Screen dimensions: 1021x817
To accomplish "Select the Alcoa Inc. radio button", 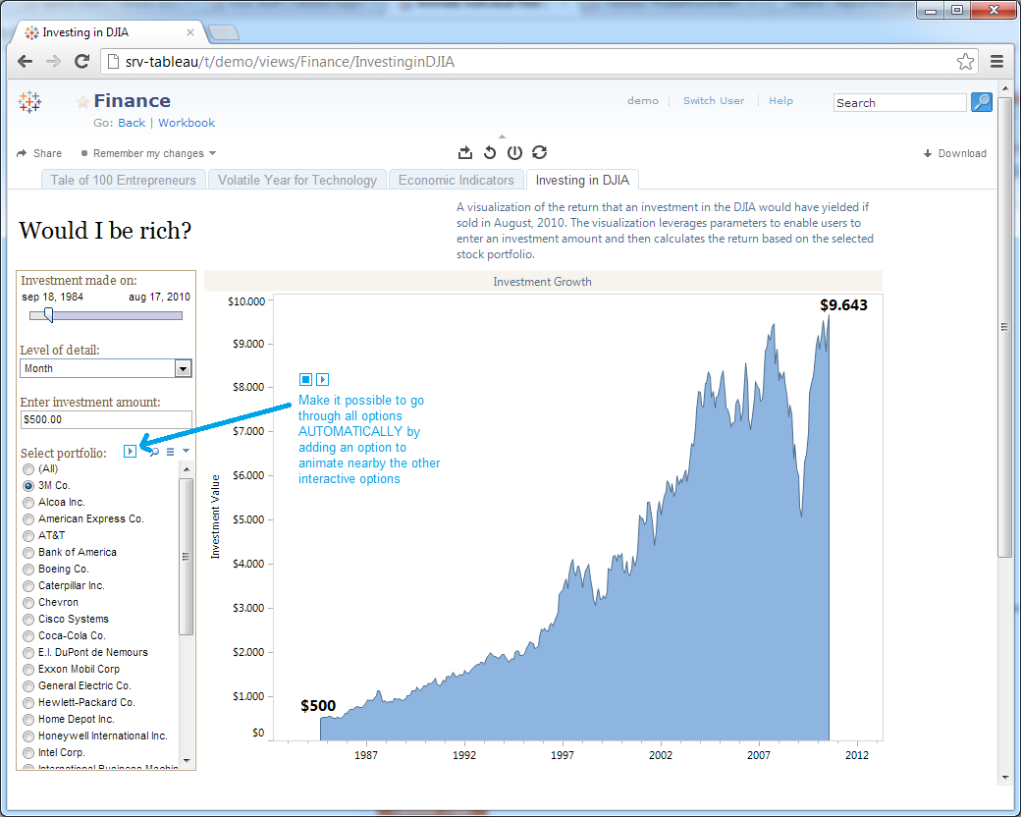I will click(x=28, y=503).
